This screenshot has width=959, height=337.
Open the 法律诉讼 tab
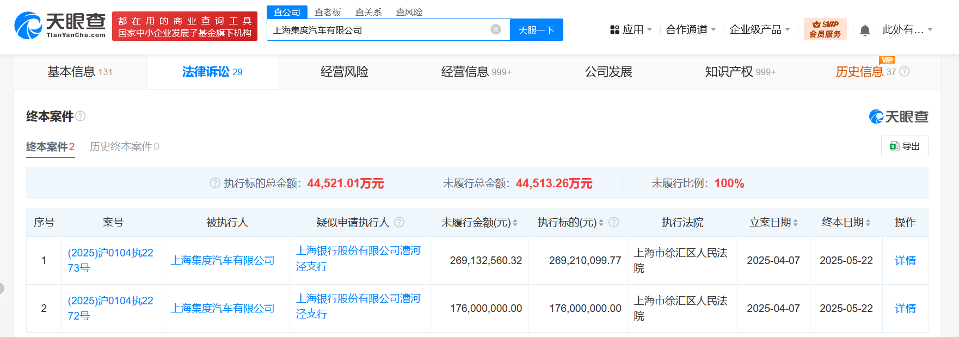pos(212,72)
